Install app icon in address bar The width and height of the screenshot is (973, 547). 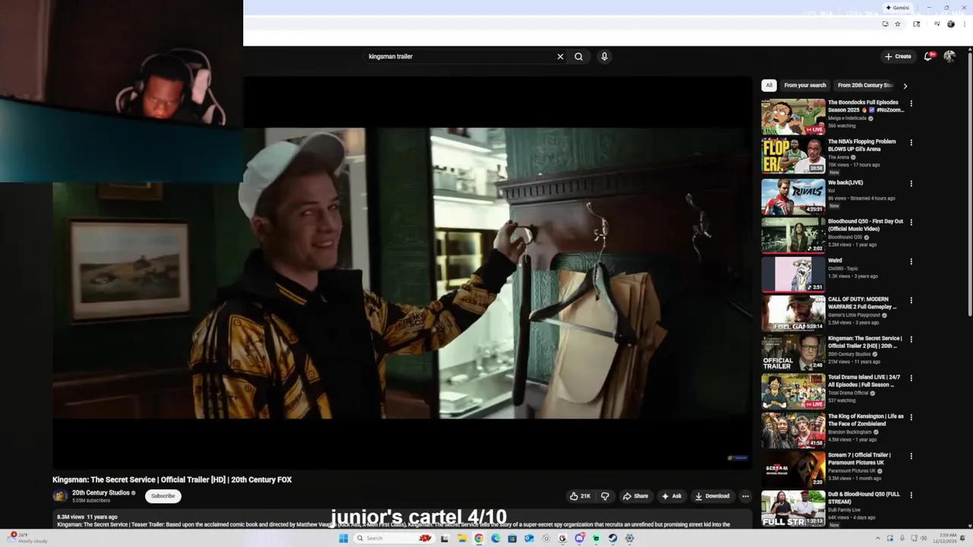click(885, 24)
